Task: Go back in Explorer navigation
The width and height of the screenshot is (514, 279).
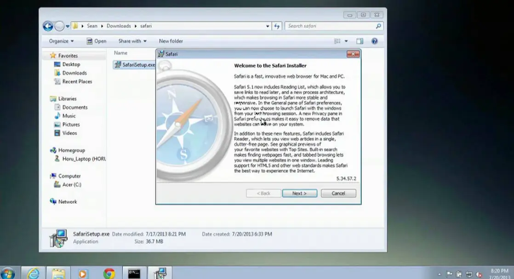Action: point(48,26)
